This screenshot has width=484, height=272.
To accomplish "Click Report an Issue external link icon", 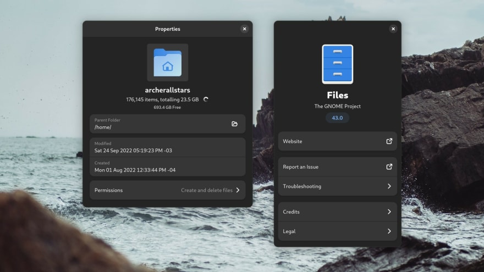I will click(389, 167).
